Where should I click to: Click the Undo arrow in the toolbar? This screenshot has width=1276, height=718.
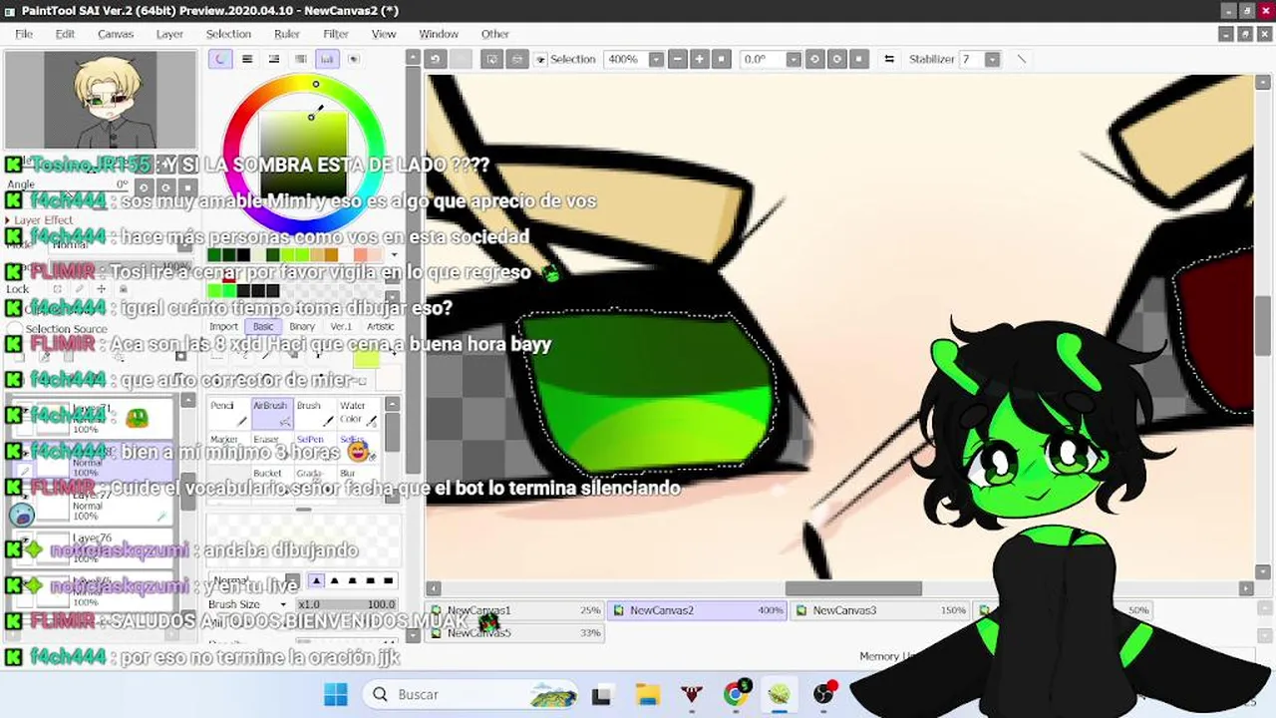tap(435, 59)
